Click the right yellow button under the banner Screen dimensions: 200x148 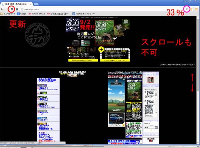[115, 60]
